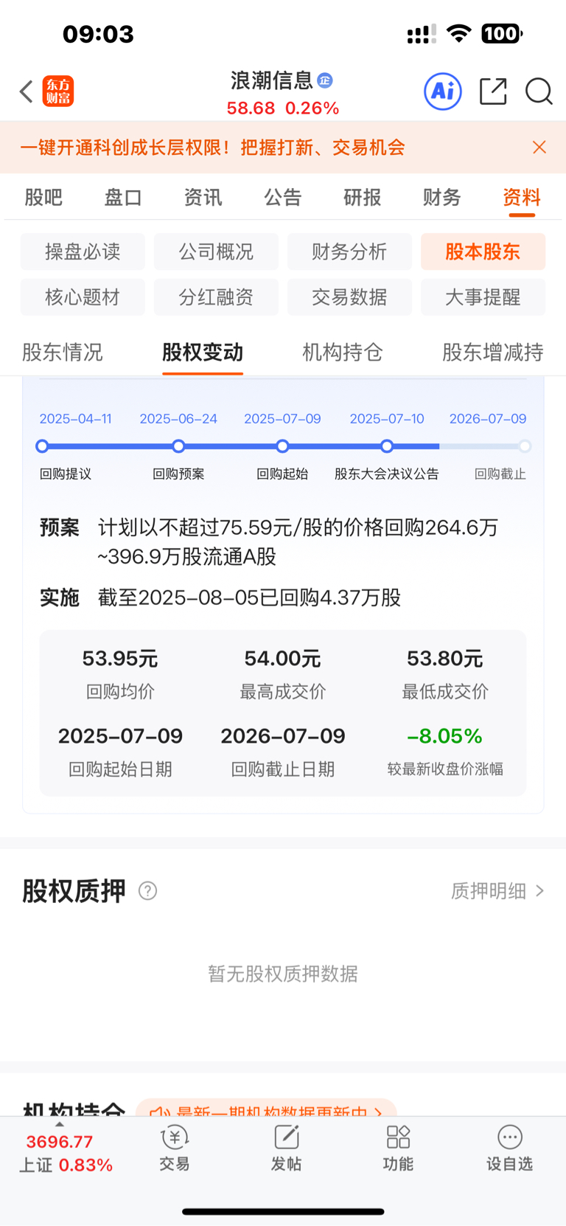Open the 大事提醒 section
The image size is (566, 1226).
pyautogui.click(x=483, y=297)
